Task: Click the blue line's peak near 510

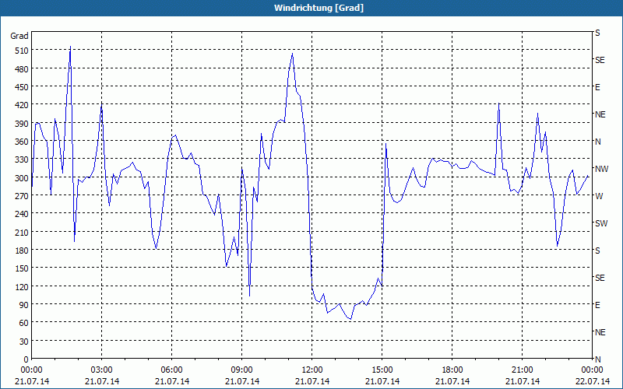Action: pos(70,47)
